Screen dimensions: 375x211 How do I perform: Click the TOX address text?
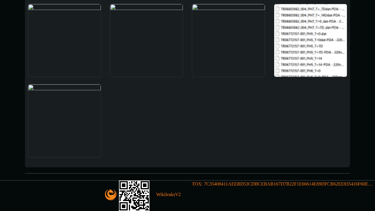pos(282,184)
